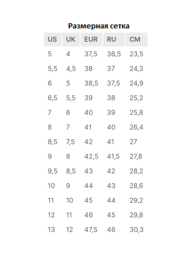
Task: Select the 38,5 EUR size cell
Action: pyautogui.click(x=91, y=83)
